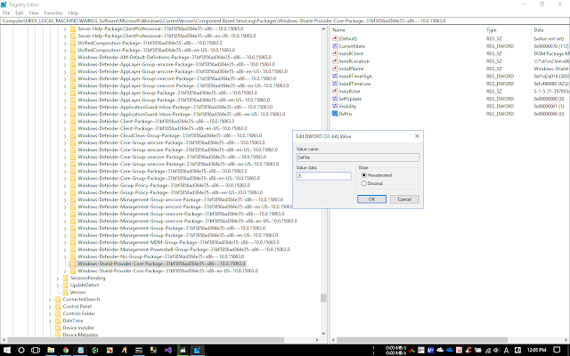Viewport: 570px width, 356px height.
Task: Open the Windows Start menu
Action: click(6, 350)
